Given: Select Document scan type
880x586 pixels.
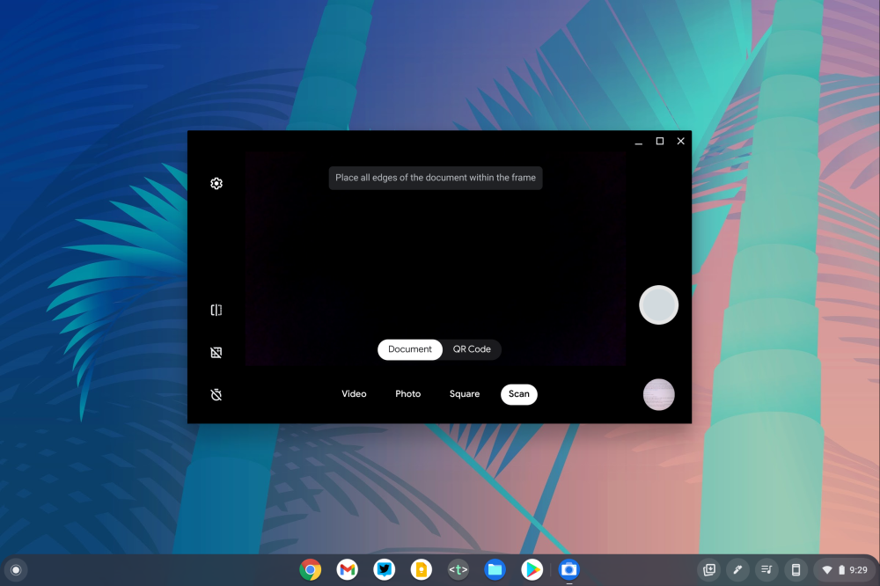Looking at the screenshot, I should point(410,349).
